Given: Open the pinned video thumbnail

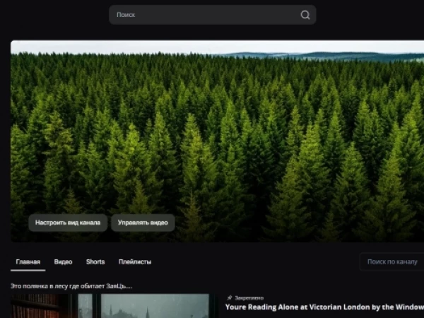Looking at the screenshot, I should [x=110, y=306].
